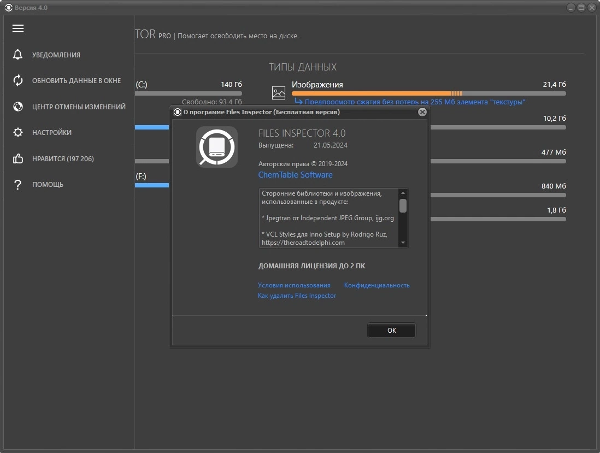Close the About Files Inspector dialog
Image resolution: width=600 pixels, height=453 pixels.
tap(422, 111)
